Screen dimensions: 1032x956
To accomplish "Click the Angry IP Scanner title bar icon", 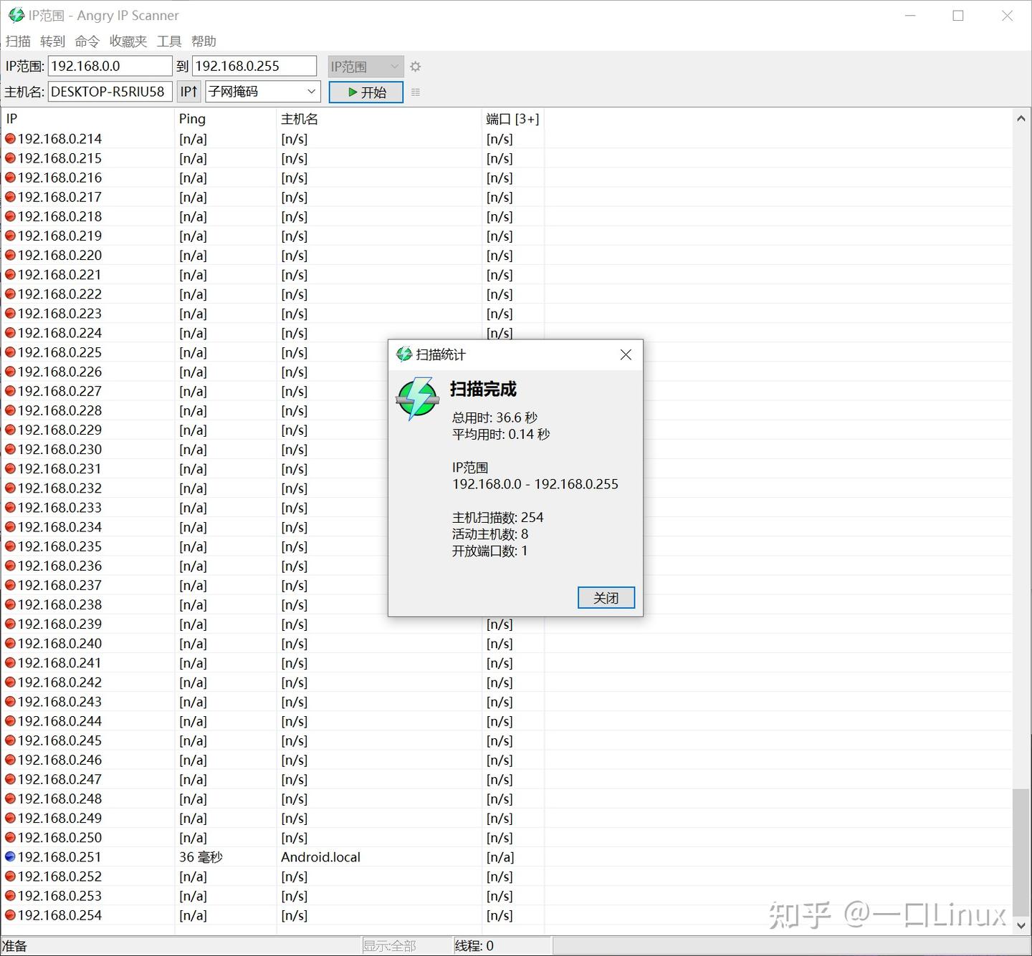I will [x=16, y=15].
